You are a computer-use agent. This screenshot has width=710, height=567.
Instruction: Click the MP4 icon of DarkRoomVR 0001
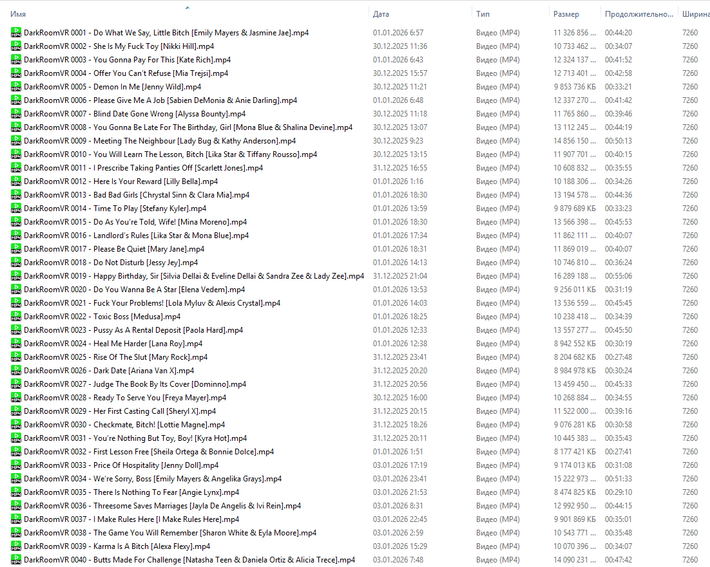16,33
